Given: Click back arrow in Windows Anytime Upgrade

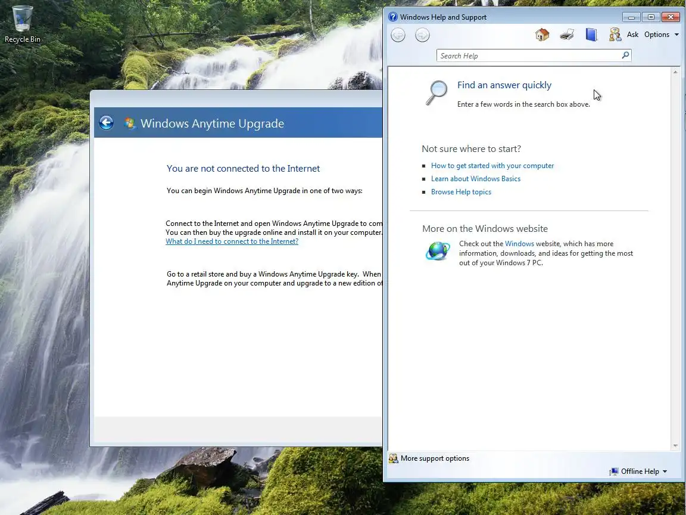Looking at the screenshot, I should pyautogui.click(x=107, y=123).
